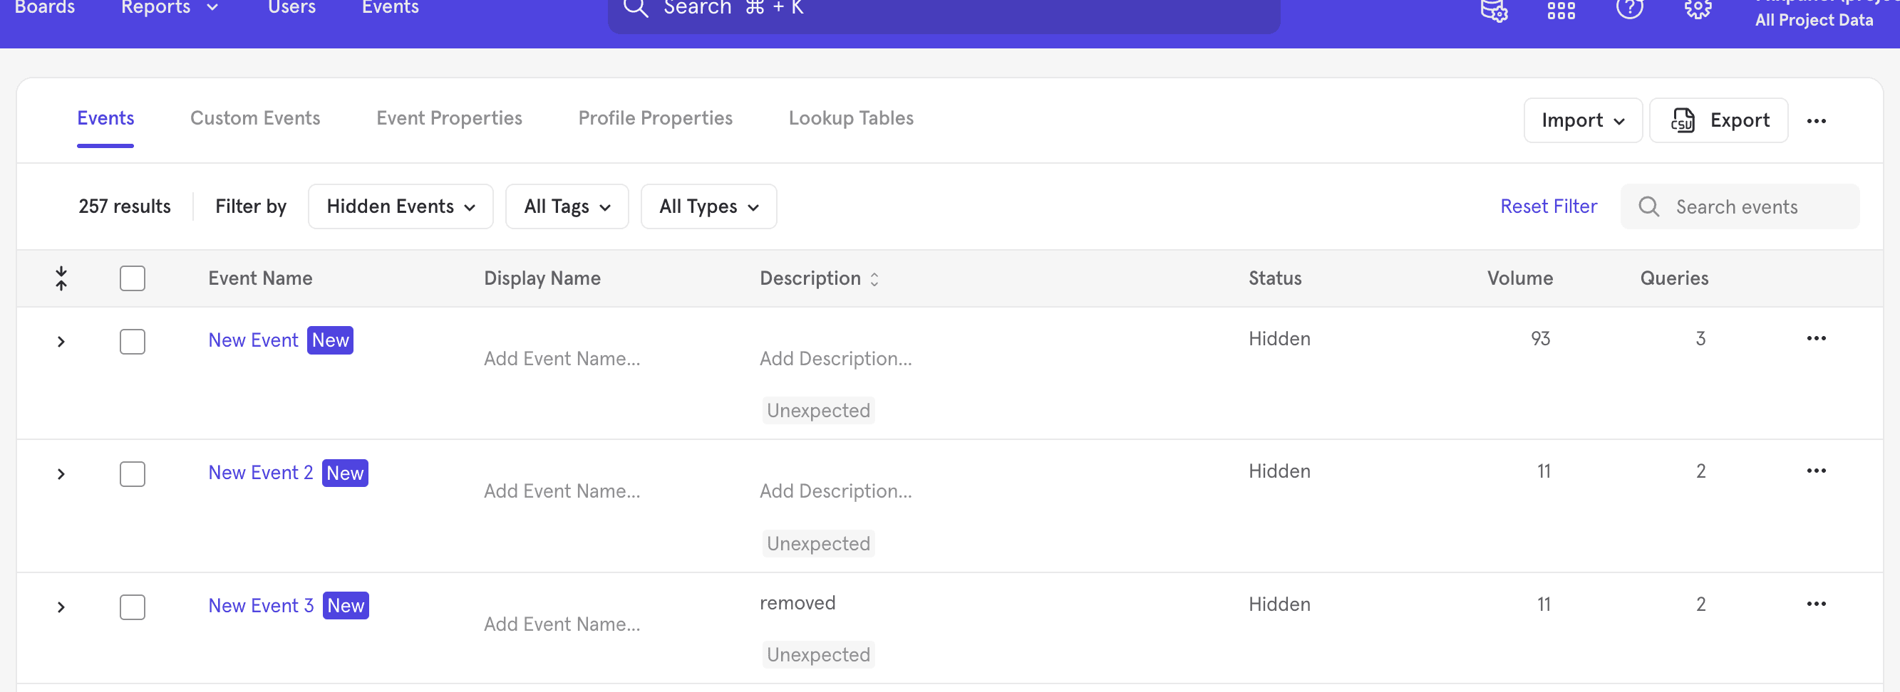Open the settings gear icon

pyautogui.click(x=1697, y=9)
